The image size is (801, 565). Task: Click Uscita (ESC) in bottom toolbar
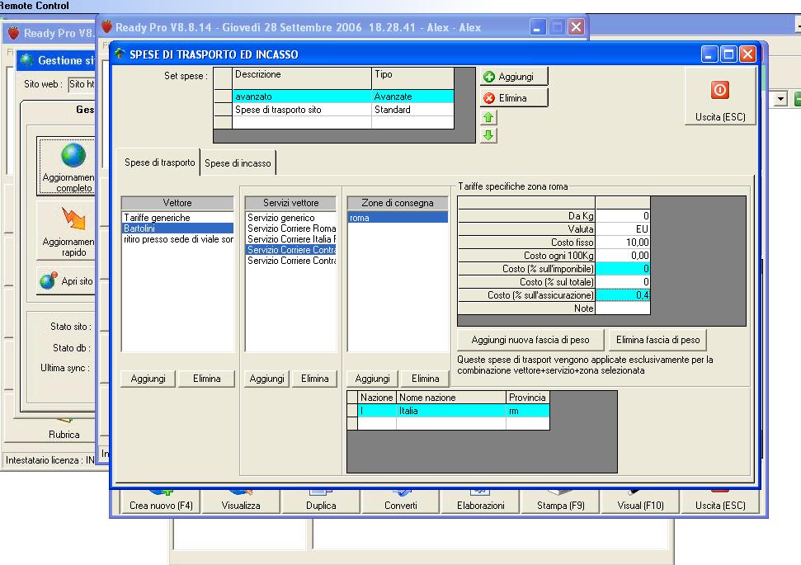720,501
